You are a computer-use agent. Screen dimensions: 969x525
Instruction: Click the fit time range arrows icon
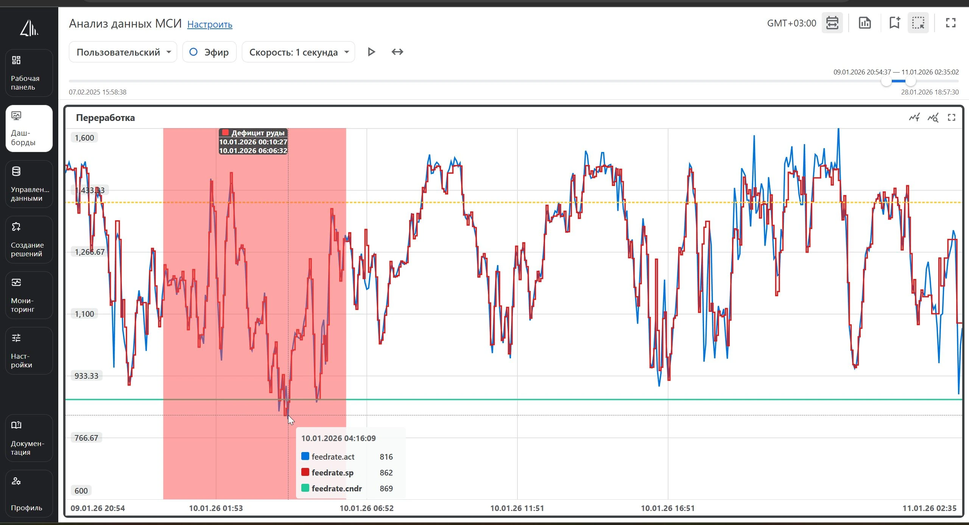[397, 52]
